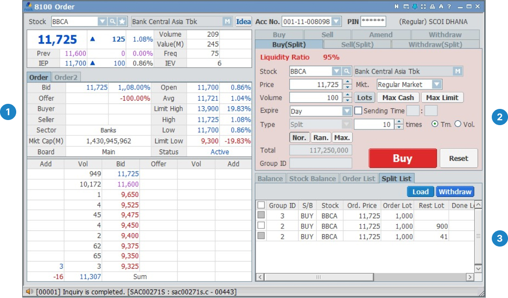Click the search magnifier beside the top stock field
Image resolution: width=508 pixels, height=298 pixels.
pos(112,21)
